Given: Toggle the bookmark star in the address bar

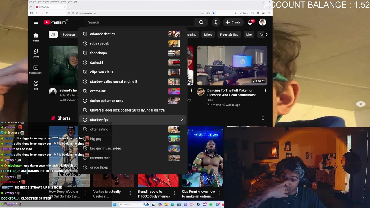Looking at the screenshot, I should pyautogui.click(x=214, y=13).
